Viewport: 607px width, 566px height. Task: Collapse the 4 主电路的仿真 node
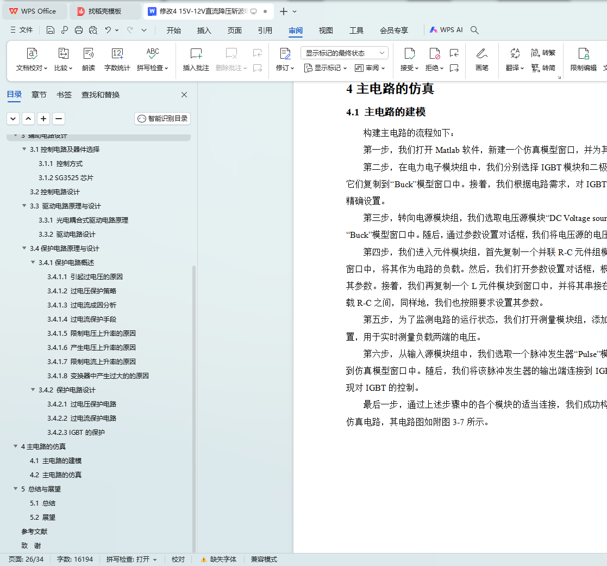point(15,446)
